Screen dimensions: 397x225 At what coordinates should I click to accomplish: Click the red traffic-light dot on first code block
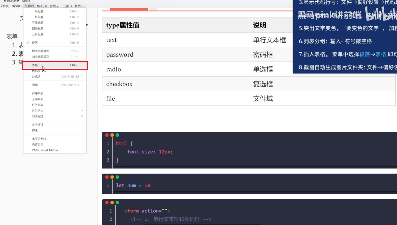tap(107, 135)
